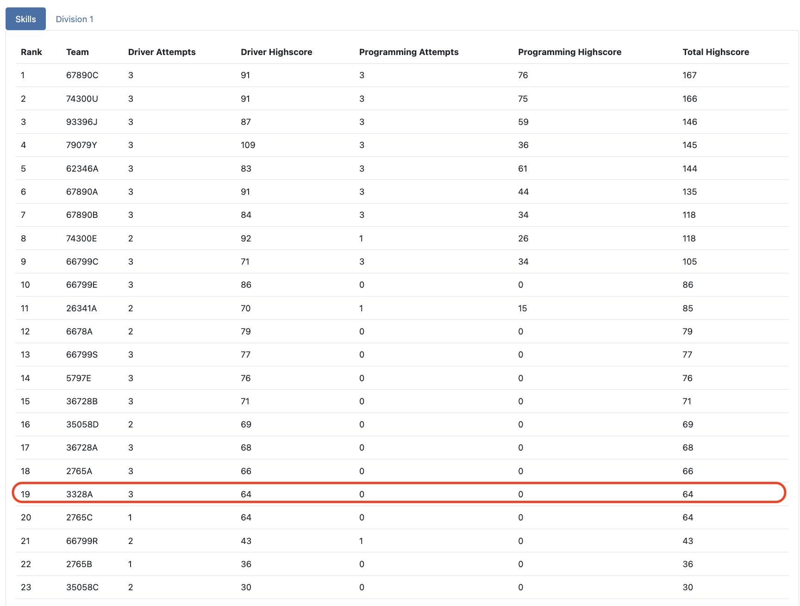Click the Programming Attempts column header

tap(408, 52)
